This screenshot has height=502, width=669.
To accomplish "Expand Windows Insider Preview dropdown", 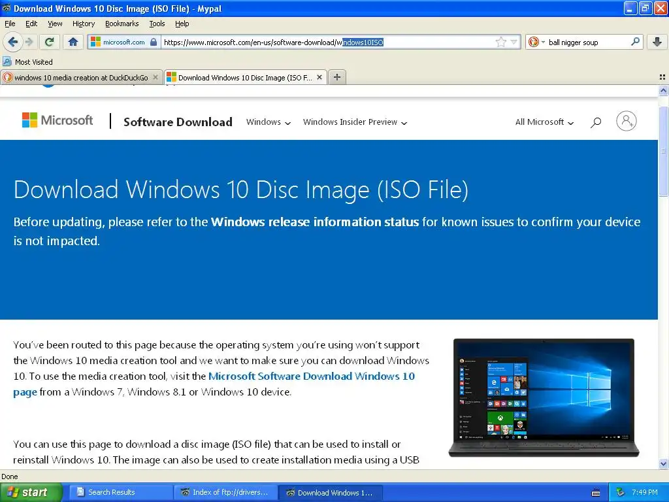I will click(355, 122).
